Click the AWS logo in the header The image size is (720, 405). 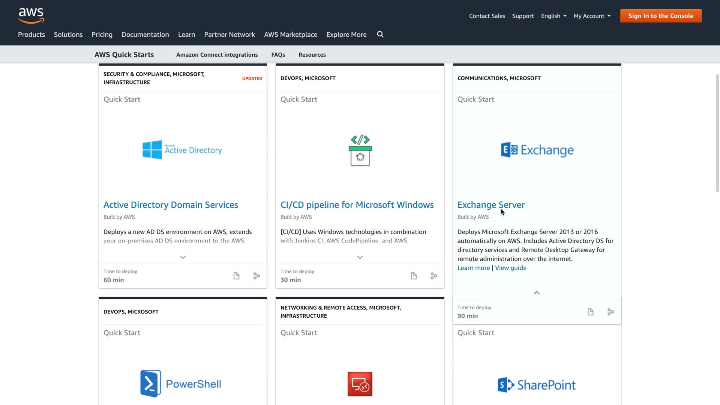click(31, 15)
